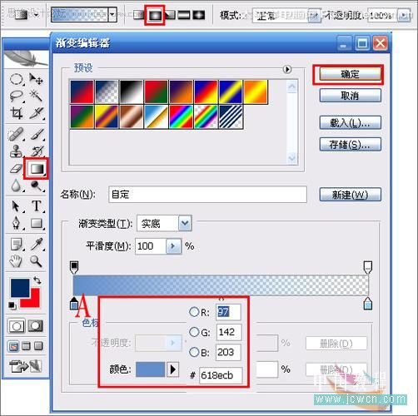Screen dimensions: 418x416
Task: Select the Magic Wand tool
Action: pyautogui.click(x=36, y=96)
